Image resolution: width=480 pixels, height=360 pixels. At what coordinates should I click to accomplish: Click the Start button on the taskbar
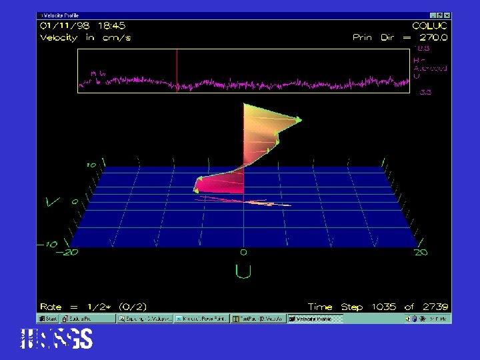pyautogui.click(x=48, y=319)
